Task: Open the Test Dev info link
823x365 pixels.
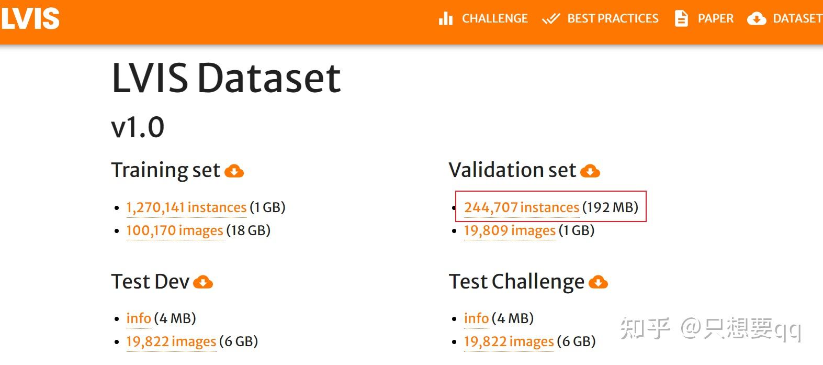Action: pos(139,318)
